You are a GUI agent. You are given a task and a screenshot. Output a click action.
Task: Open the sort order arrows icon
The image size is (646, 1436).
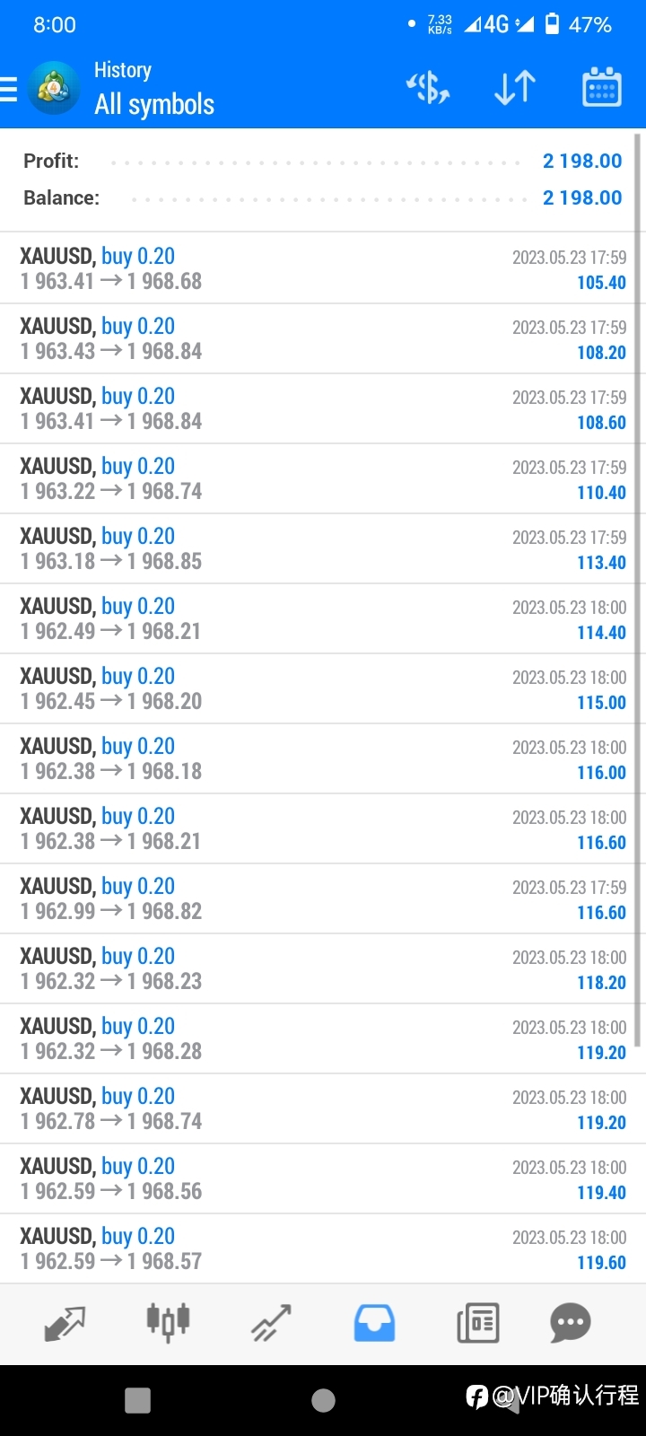point(515,88)
